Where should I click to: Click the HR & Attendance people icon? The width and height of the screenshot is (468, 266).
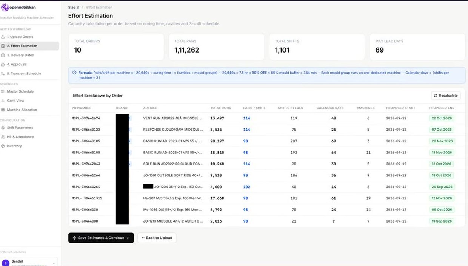tap(3, 137)
